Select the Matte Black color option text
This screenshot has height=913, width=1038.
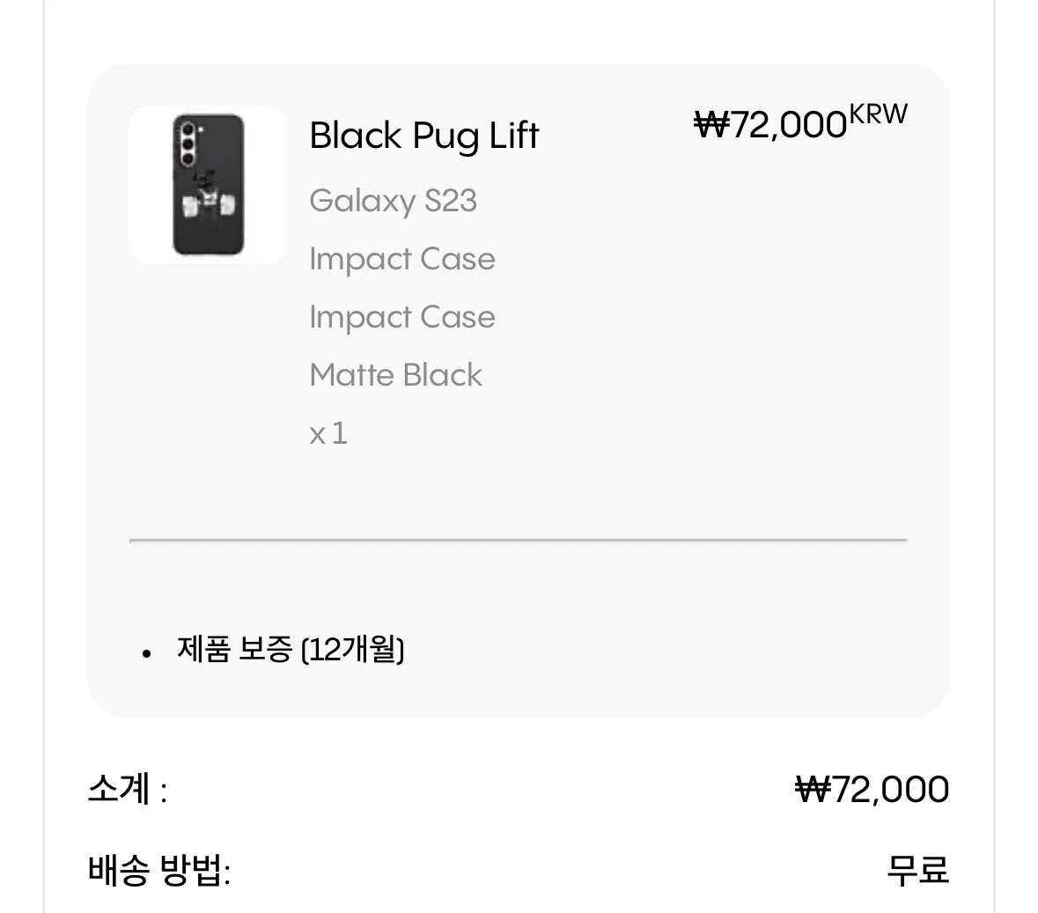(395, 375)
